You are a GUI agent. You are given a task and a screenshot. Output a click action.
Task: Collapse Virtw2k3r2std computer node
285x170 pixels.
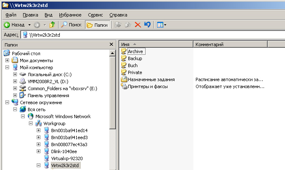[x=38, y=165]
